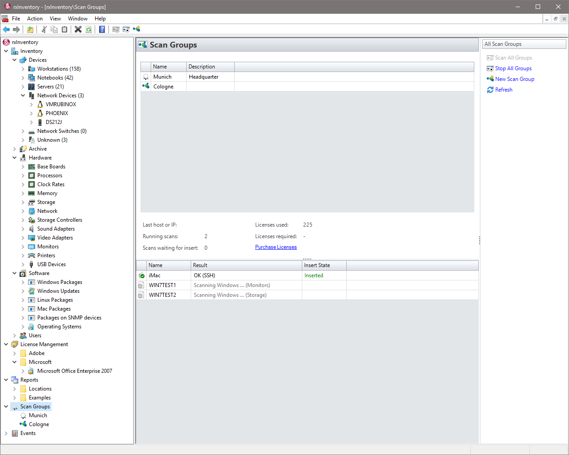This screenshot has width=569, height=455.
Task: Select Microsoft Office Enterprise 2007 in tree
Action: click(75, 371)
